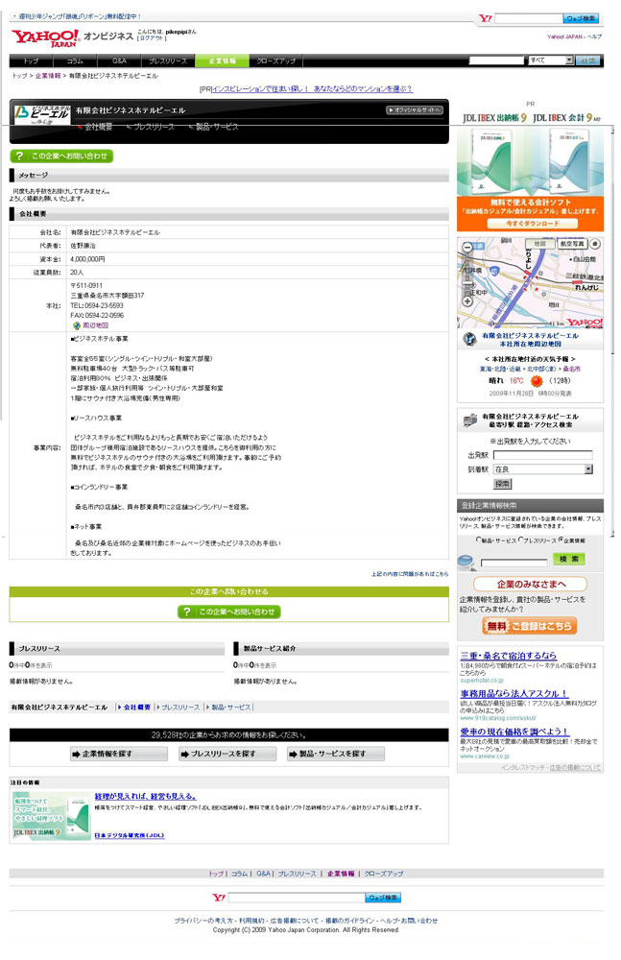
Task: Open the 企業情報 nav tab
Action: (x=223, y=60)
